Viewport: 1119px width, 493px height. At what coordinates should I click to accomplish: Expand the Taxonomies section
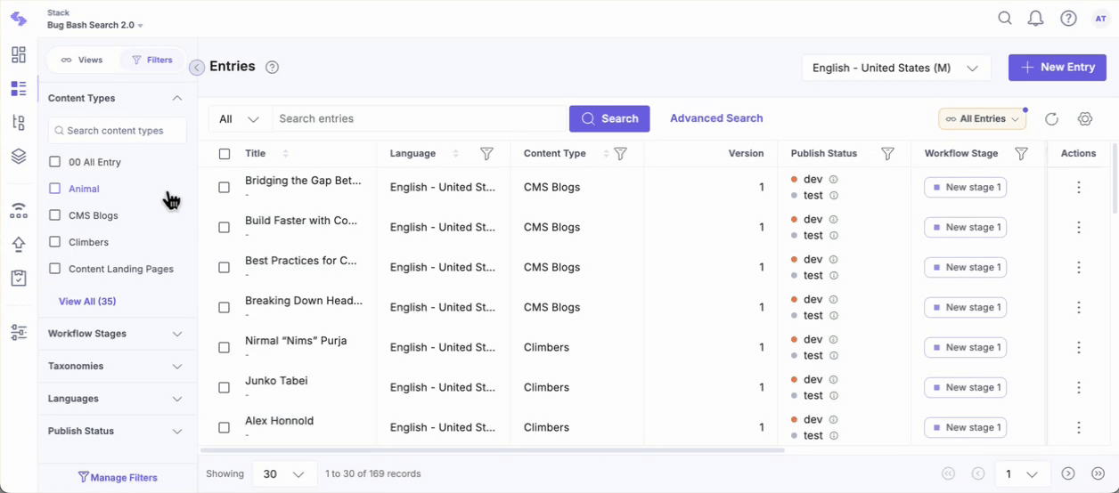point(177,367)
